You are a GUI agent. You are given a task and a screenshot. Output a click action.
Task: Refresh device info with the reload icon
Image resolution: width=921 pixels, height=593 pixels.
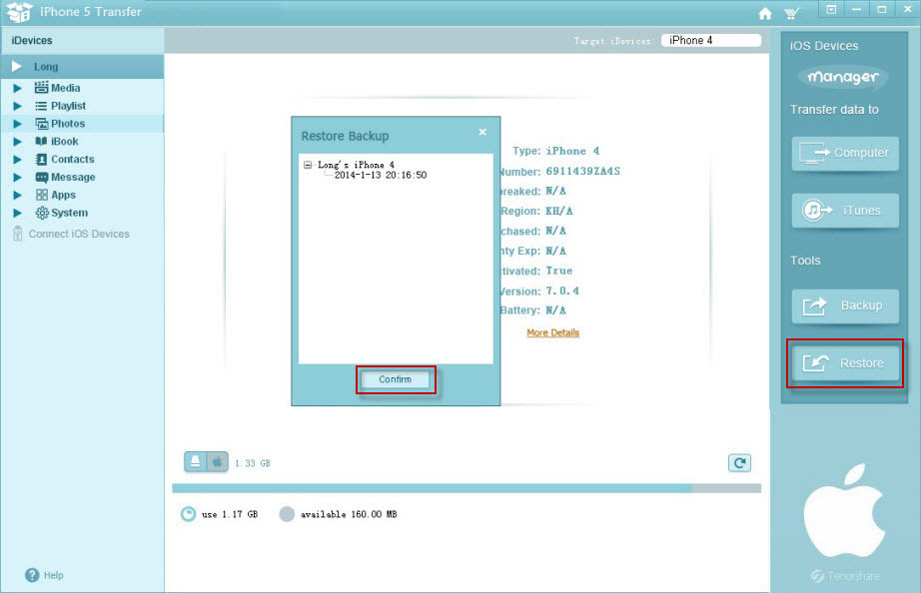(739, 462)
